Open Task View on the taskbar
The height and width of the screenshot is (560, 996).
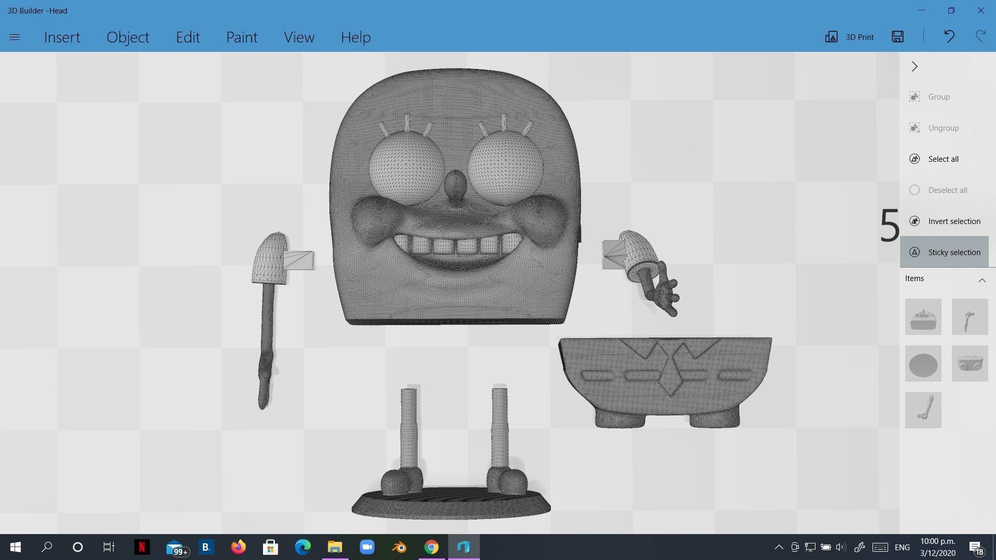pyautogui.click(x=109, y=547)
